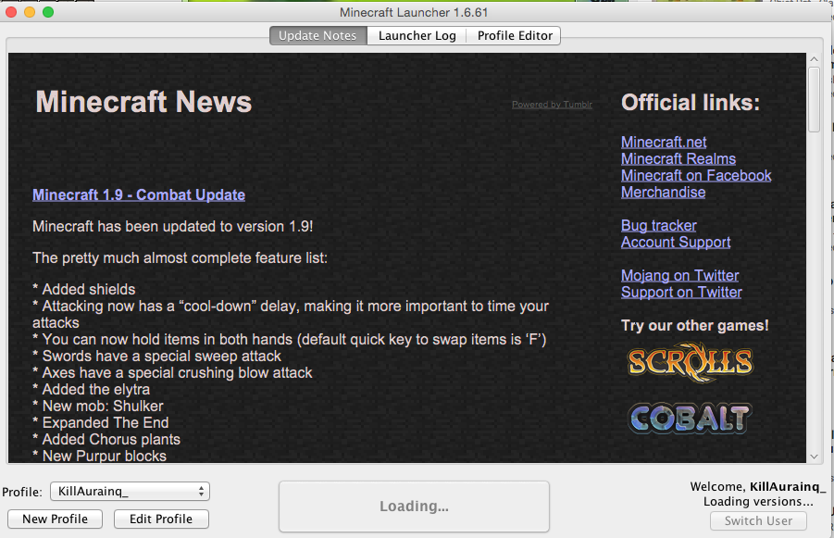Click the vertical scrollbar thumb
Screen dimensions: 834x538
tap(814, 99)
